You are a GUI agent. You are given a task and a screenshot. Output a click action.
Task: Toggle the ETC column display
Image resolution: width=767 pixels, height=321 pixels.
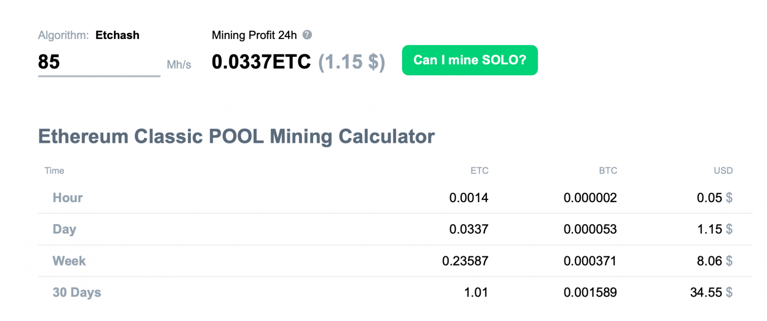480,170
